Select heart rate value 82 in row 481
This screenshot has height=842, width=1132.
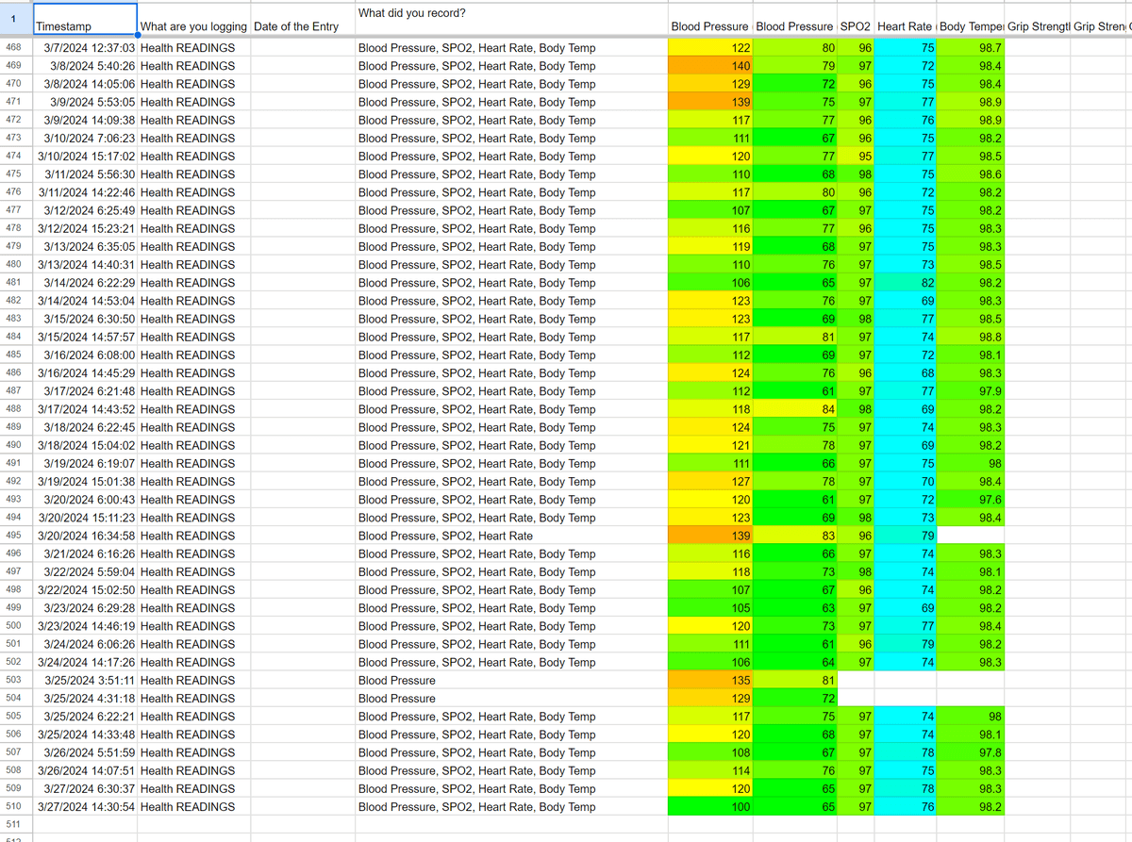pyautogui.click(x=905, y=283)
